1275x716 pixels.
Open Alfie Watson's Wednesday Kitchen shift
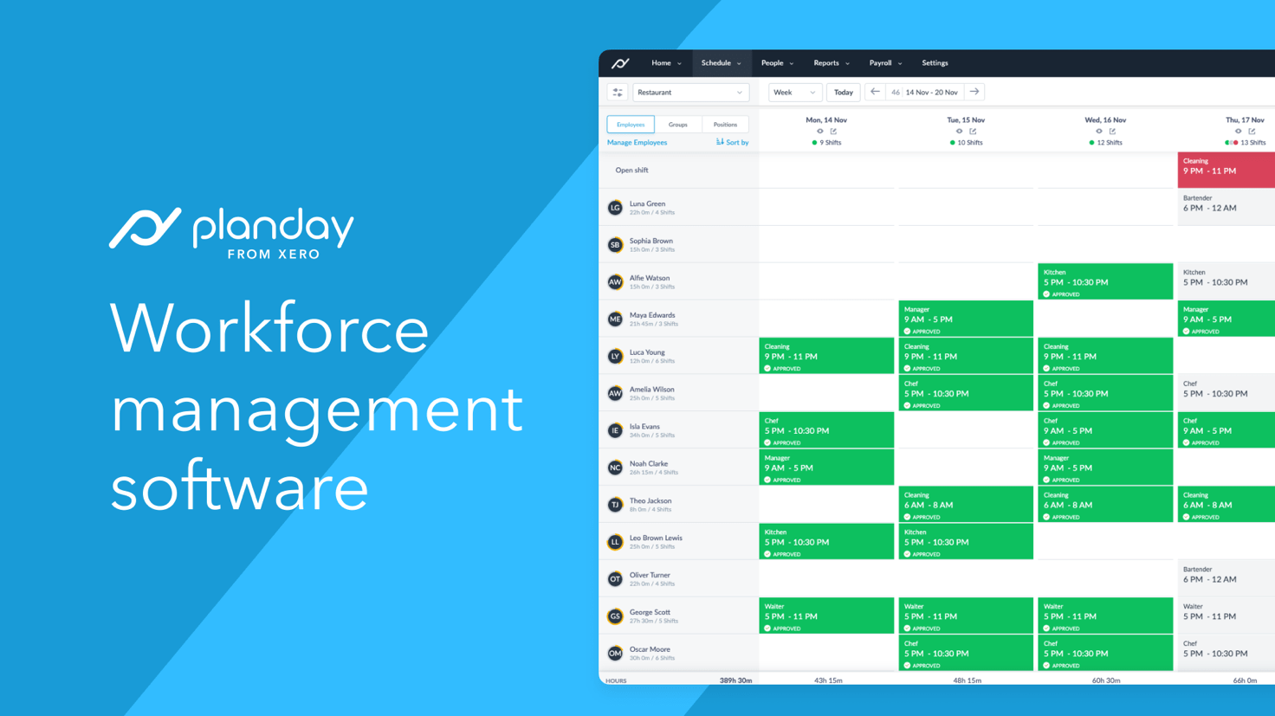point(1105,282)
